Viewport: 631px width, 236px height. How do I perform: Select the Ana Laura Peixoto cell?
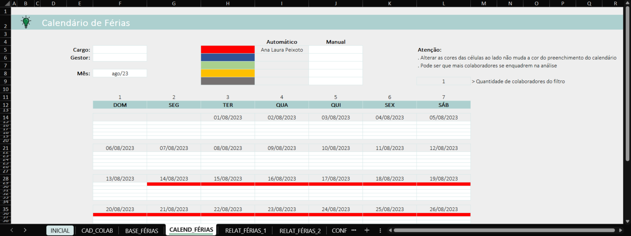click(282, 50)
